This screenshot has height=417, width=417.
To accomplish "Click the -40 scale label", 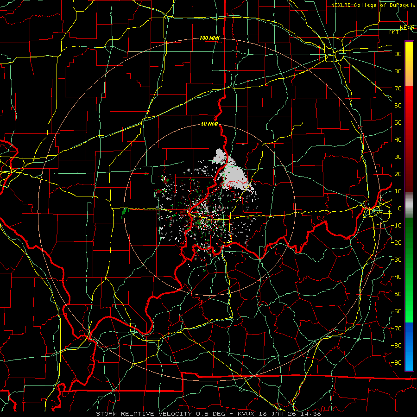I will (397, 277).
